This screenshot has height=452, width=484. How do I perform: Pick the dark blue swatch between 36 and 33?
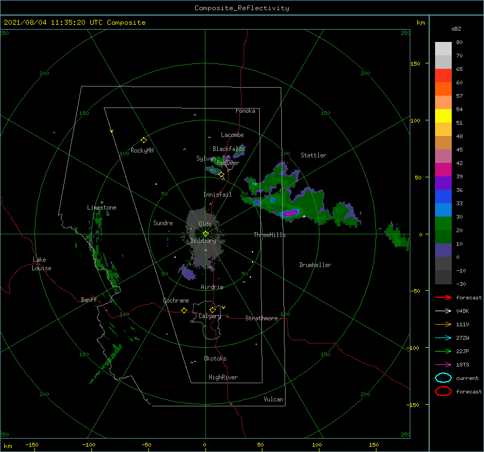point(443,197)
